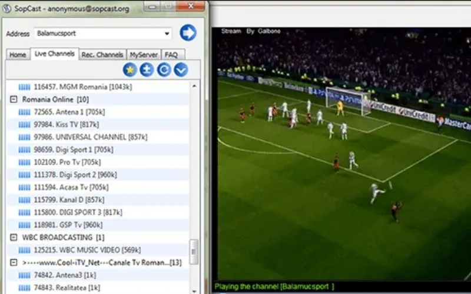Viewport: 471px width, 294px height.
Task: Open the FAQ tab
Action: [x=173, y=55]
